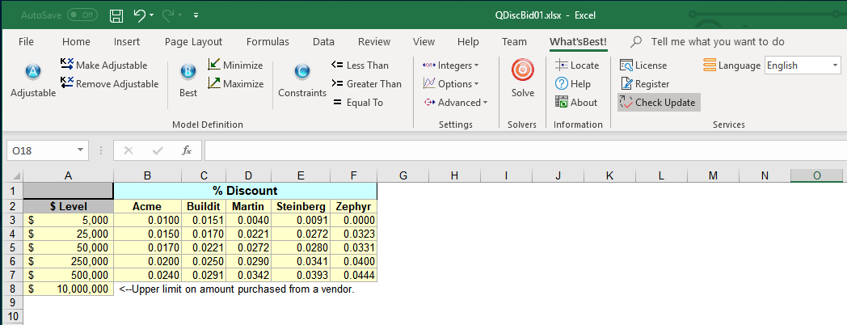Click the cell containing 0.0151

click(x=204, y=220)
